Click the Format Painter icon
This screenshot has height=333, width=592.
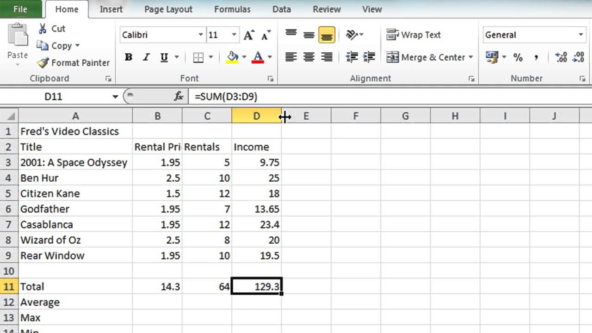[42, 62]
